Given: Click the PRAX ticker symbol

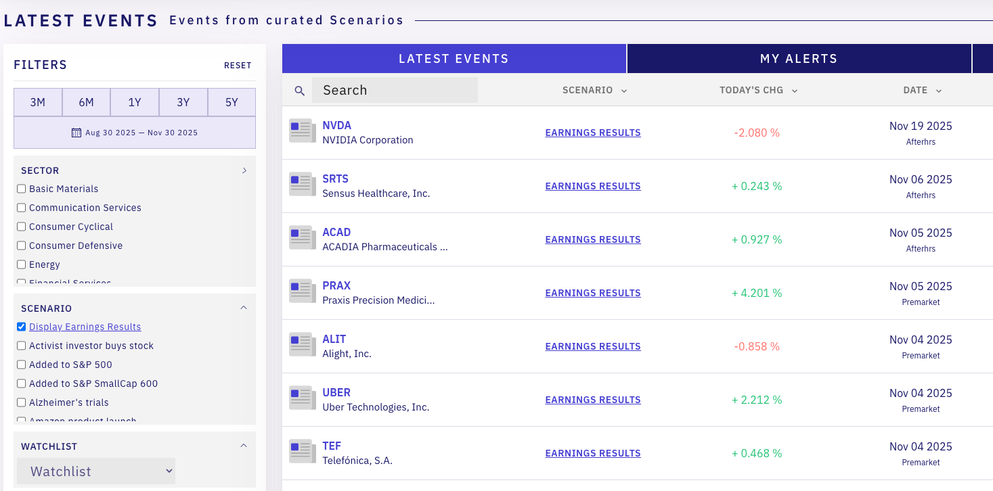Looking at the screenshot, I should point(336,285).
